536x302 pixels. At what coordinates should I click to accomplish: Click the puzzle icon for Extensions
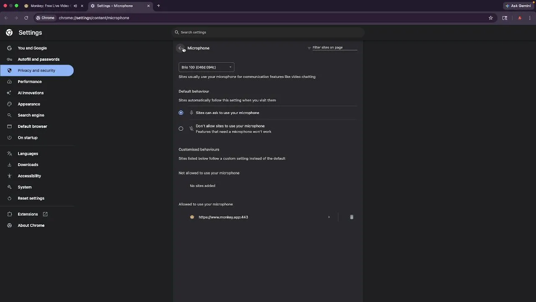coord(9,214)
